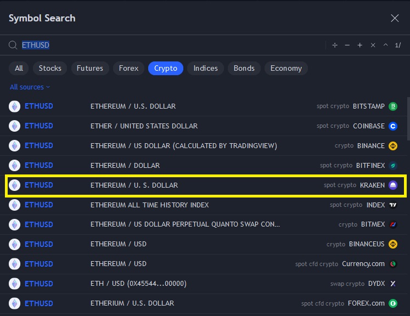Switch to the Bonds filter tab
Screen dimensions: 410x316
pos(244,68)
